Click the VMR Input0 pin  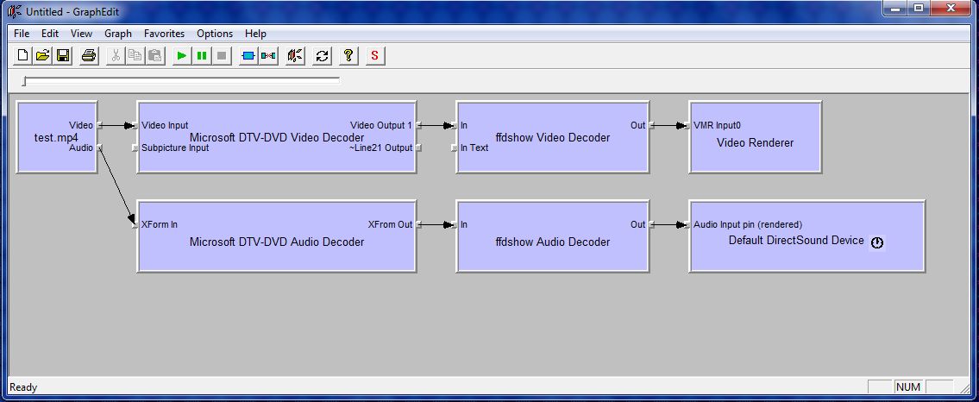pos(687,125)
